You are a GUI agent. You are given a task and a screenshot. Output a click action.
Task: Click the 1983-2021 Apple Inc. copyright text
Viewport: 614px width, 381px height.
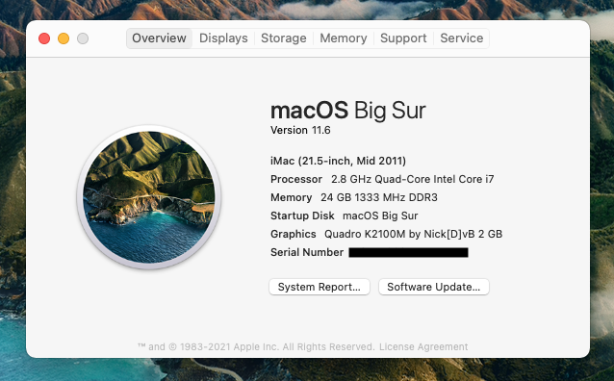[x=256, y=347]
